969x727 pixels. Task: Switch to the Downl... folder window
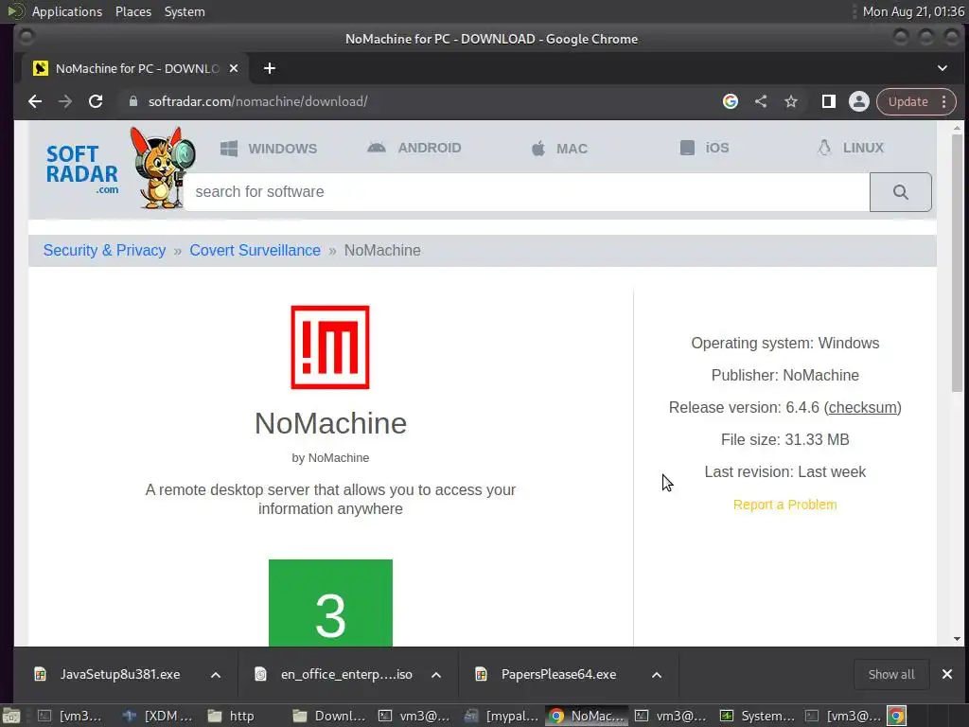point(329,716)
